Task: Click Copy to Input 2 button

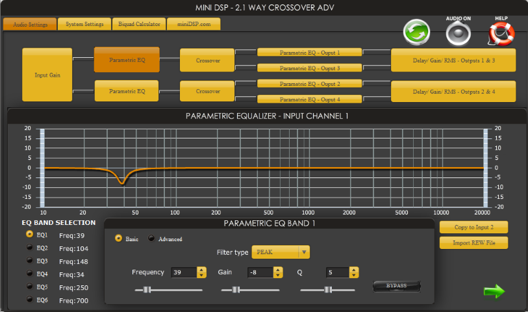Action: (x=474, y=227)
